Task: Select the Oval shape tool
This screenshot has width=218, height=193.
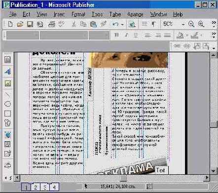Action: pyautogui.click(x=7, y=104)
